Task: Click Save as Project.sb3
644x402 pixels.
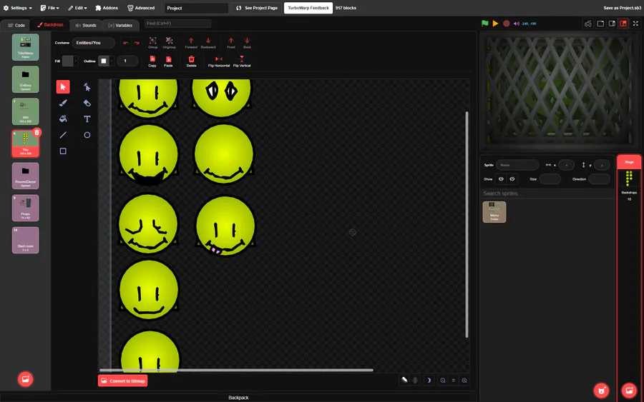Action: (623, 8)
